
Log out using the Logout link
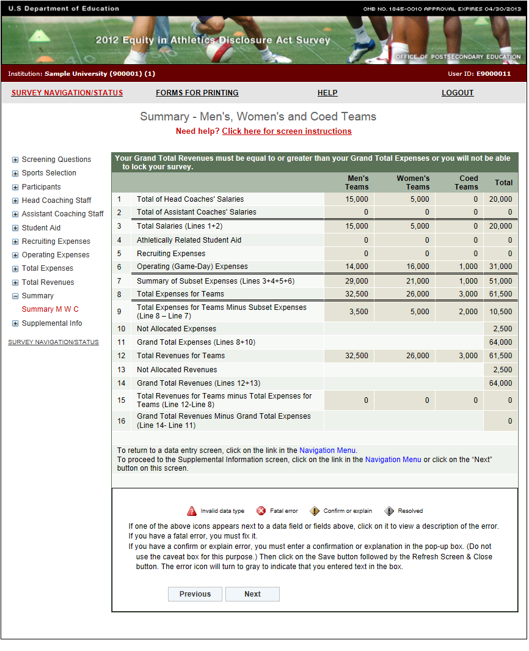click(x=458, y=93)
